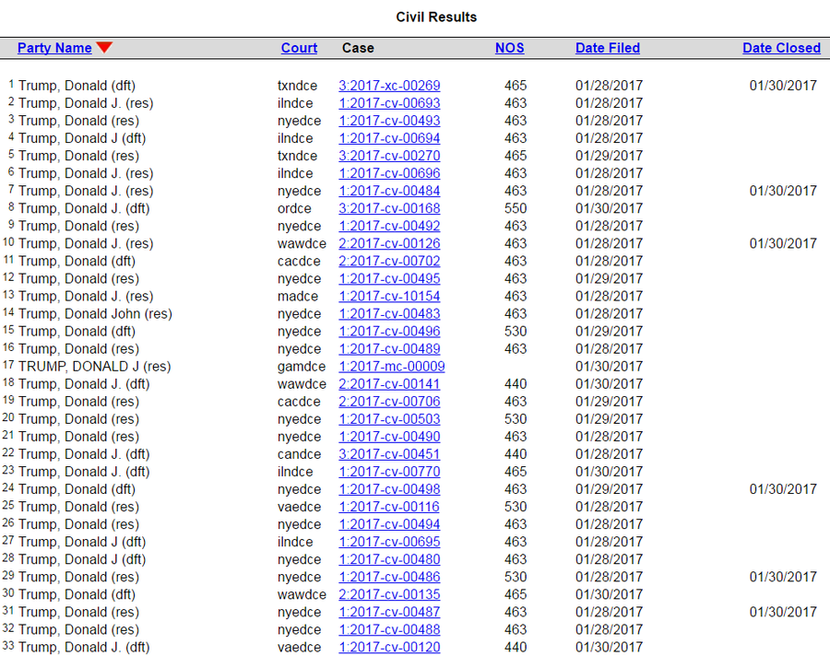Open Oregon case 3:2017-cv-00168
830x656 pixels.
[389, 208]
